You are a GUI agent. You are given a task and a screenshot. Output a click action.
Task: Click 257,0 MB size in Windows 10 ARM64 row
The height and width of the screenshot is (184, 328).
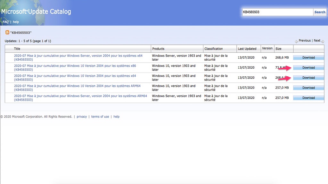[282, 88]
